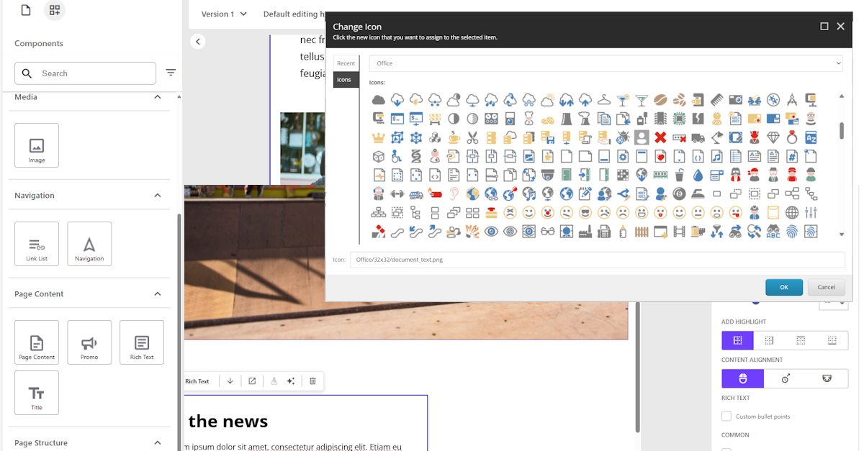This screenshot has width=864, height=451.
Task: Pick the red X icon
Action: click(660, 137)
